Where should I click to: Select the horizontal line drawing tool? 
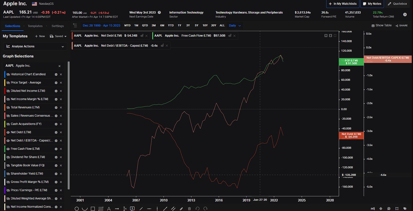tap(149, 208)
